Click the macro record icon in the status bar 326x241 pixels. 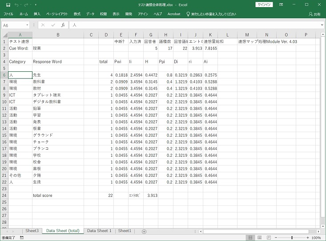pyautogui.click(x=21, y=238)
